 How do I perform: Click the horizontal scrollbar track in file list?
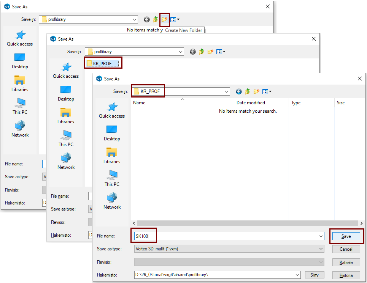[248, 223]
